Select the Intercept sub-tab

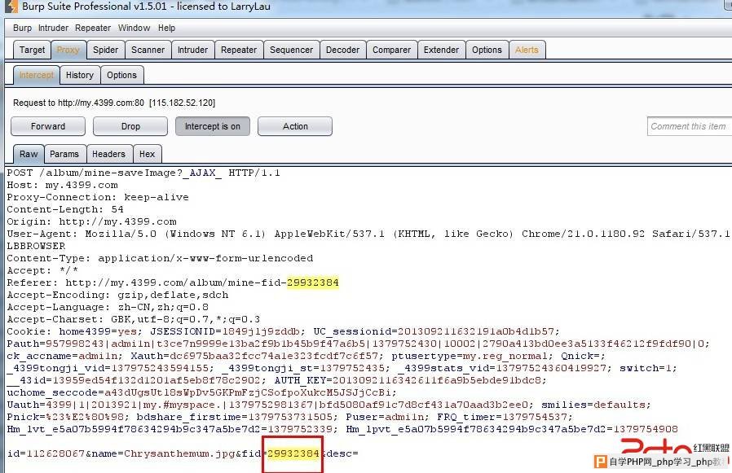[37, 75]
